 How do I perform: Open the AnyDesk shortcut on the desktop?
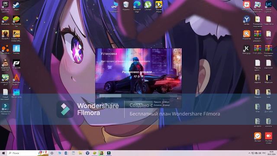coord(268,138)
